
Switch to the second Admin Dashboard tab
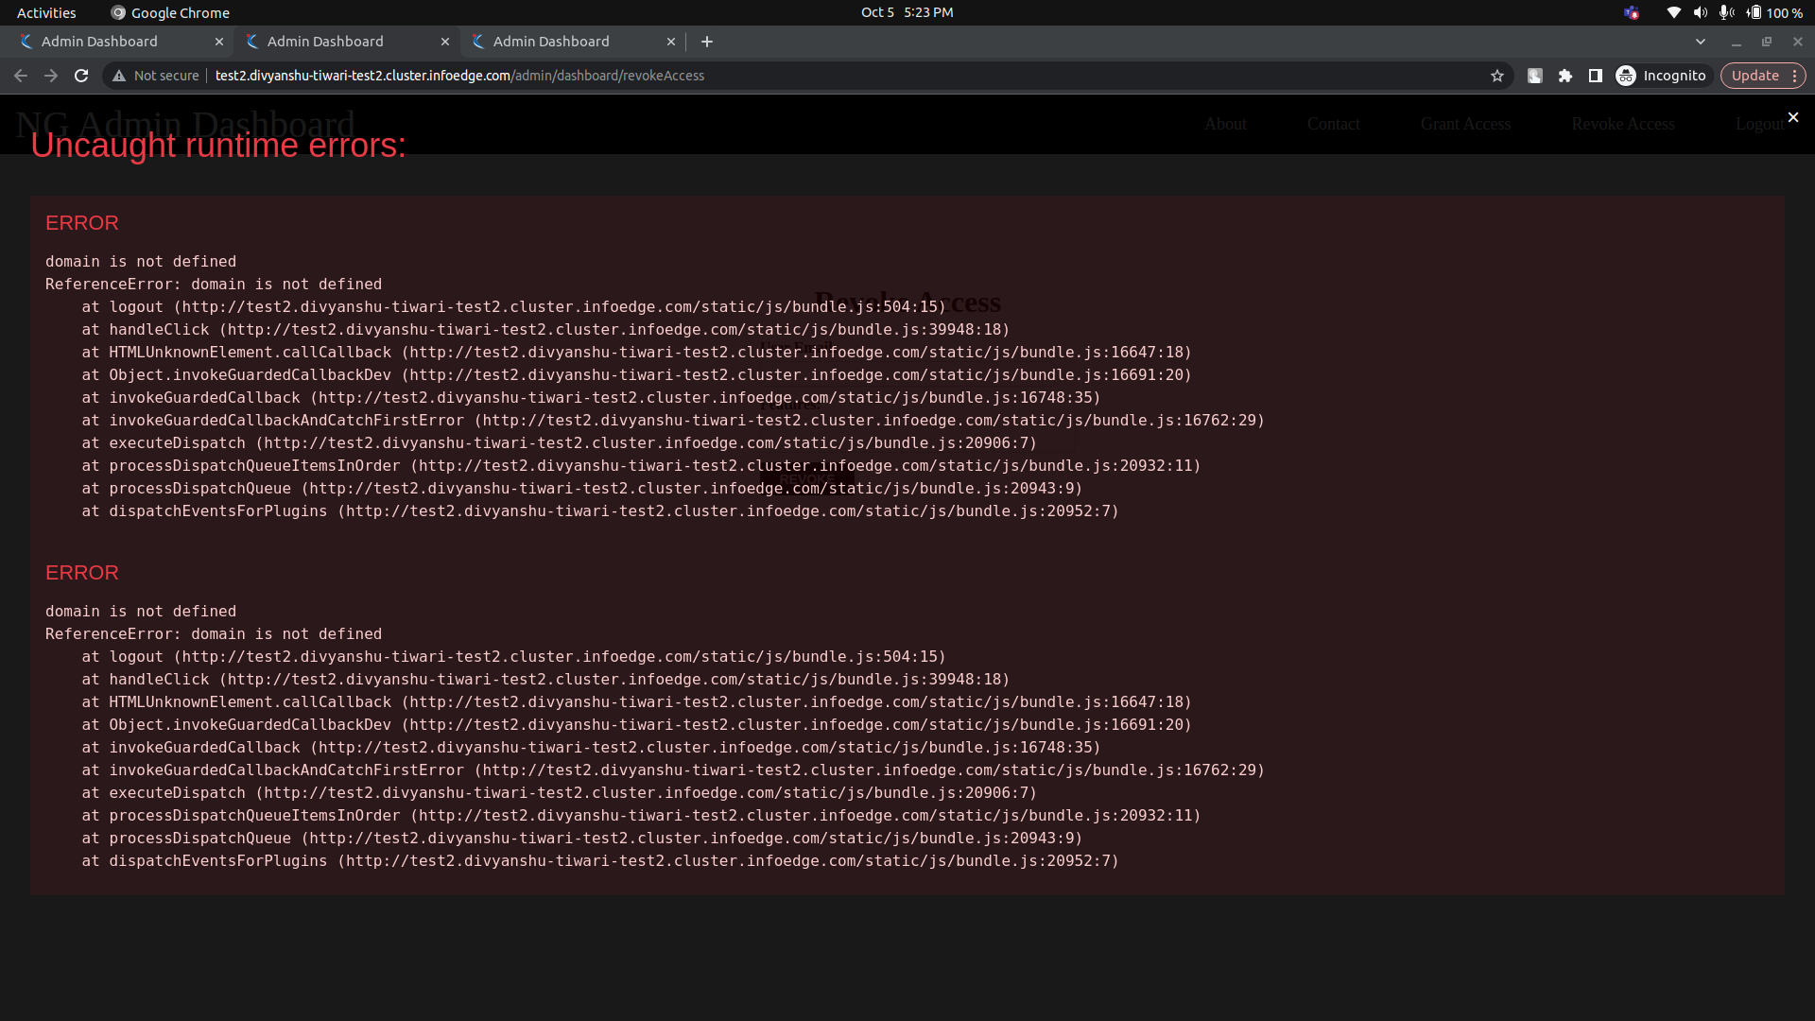pos(325,42)
